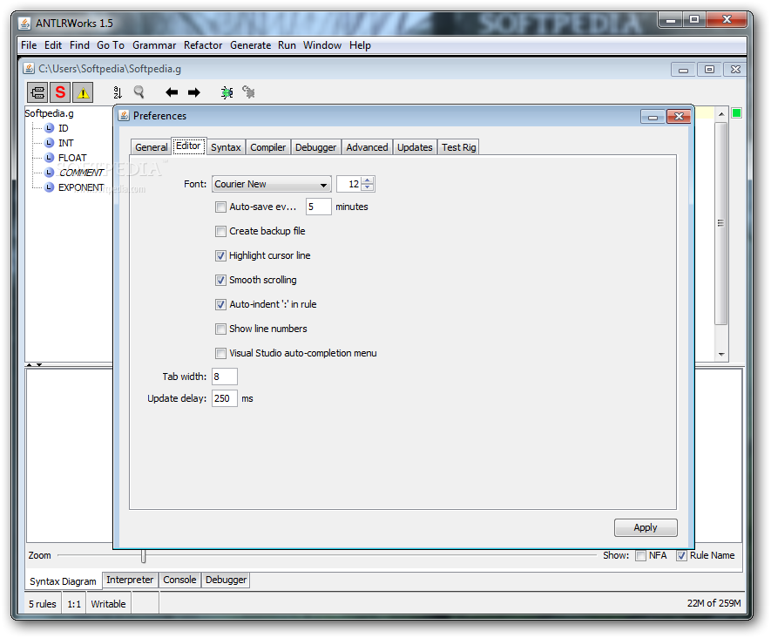Screen dimensions: 771x638
Task: Click the lexer icon beside FLOAT
Action: [49, 158]
